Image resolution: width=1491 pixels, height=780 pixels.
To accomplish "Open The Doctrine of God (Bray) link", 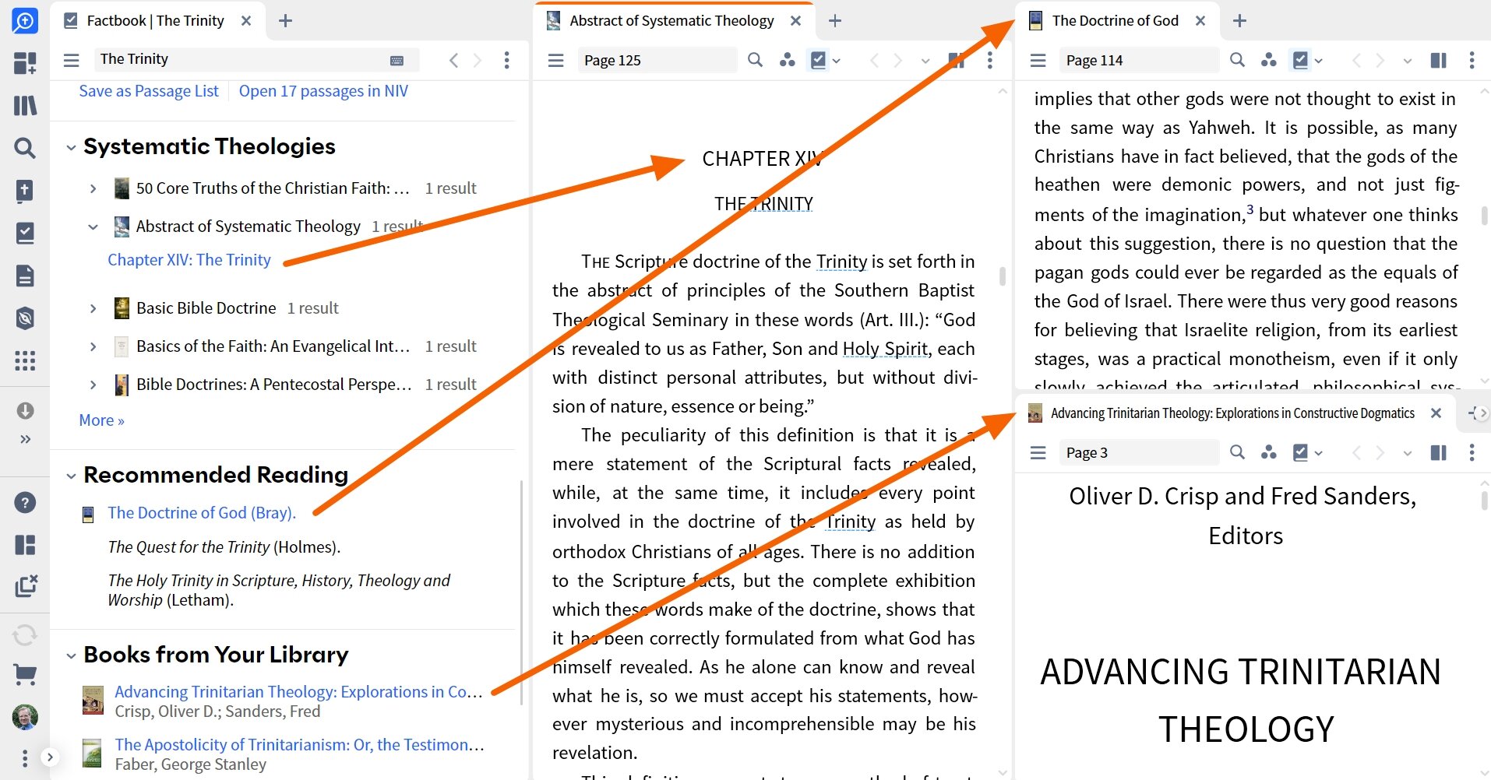I will [202, 513].
